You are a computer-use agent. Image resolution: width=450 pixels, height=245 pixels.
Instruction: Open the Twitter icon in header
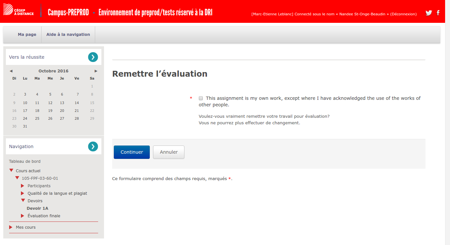(x=428, y=13)
